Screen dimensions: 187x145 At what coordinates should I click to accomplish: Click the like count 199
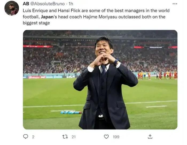coord(116,137)
